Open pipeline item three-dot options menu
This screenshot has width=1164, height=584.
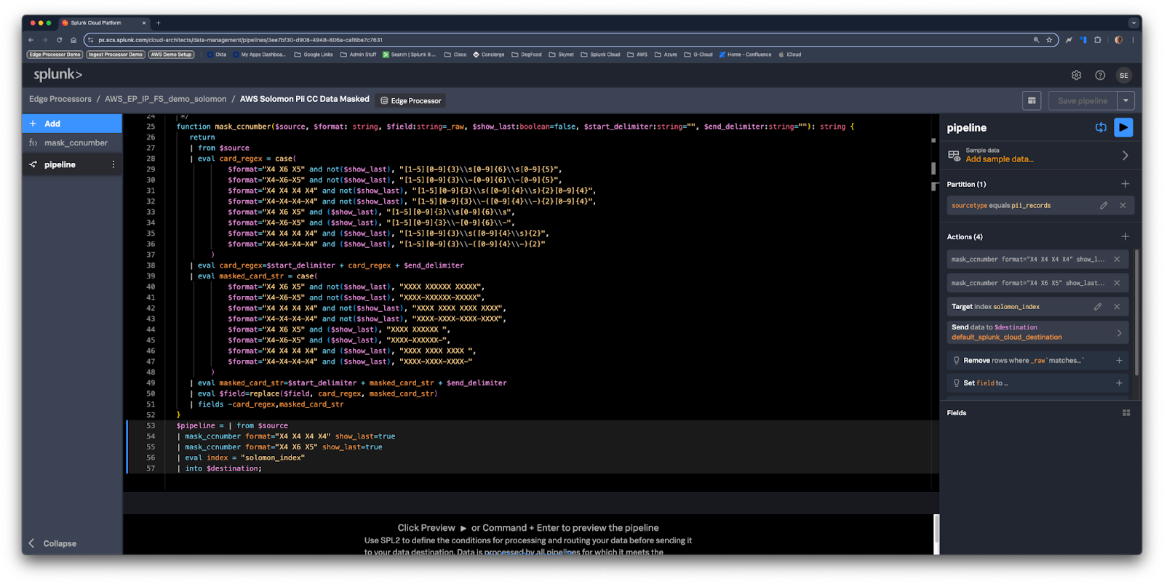113,164
